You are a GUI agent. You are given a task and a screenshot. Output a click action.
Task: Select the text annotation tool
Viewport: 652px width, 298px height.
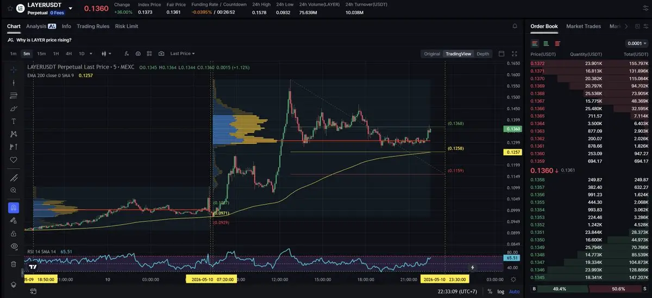click(14, 121)
